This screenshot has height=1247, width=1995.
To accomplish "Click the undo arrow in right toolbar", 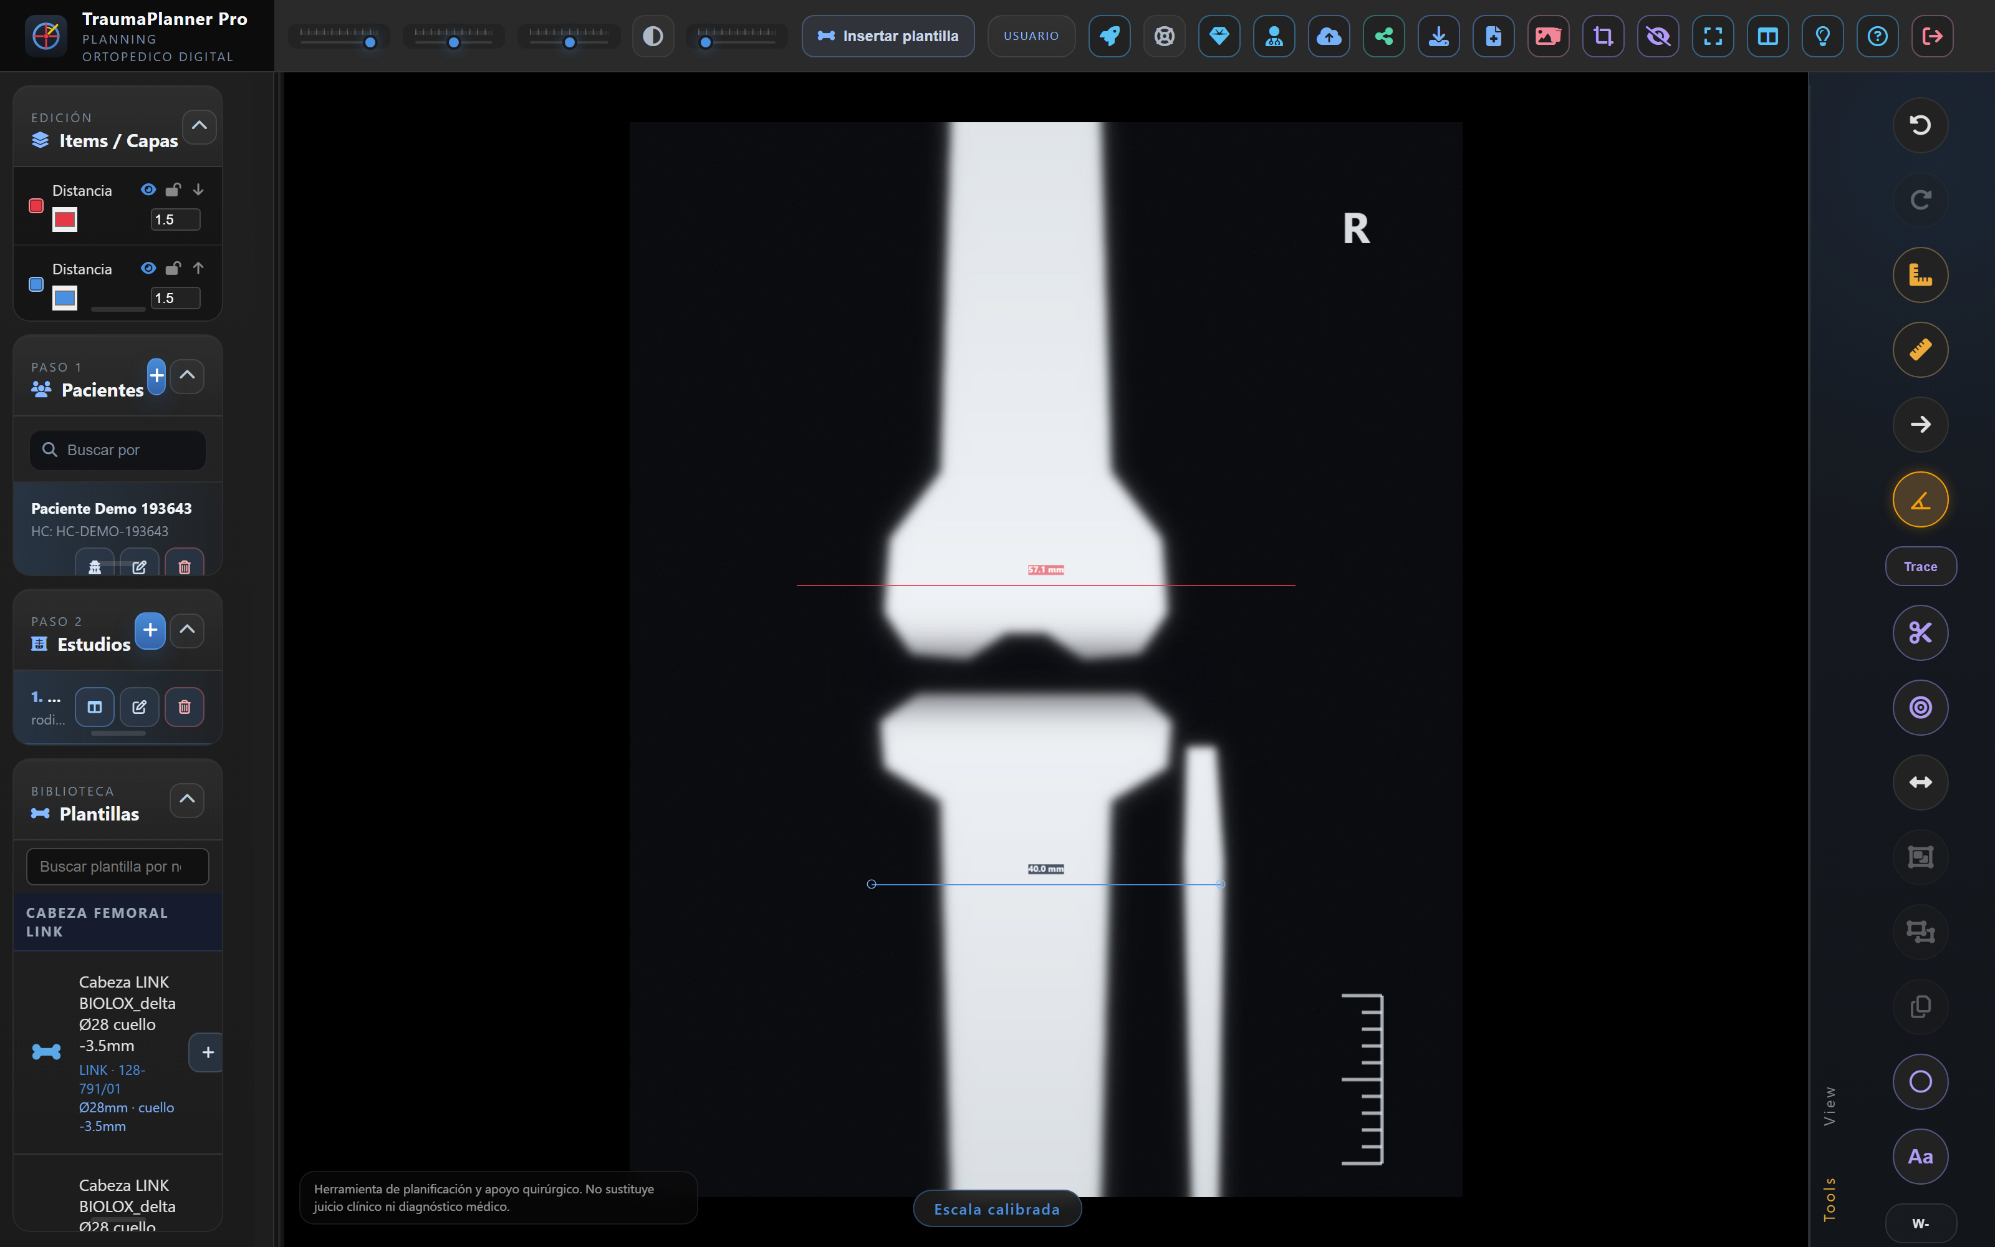I will 1920,125.
